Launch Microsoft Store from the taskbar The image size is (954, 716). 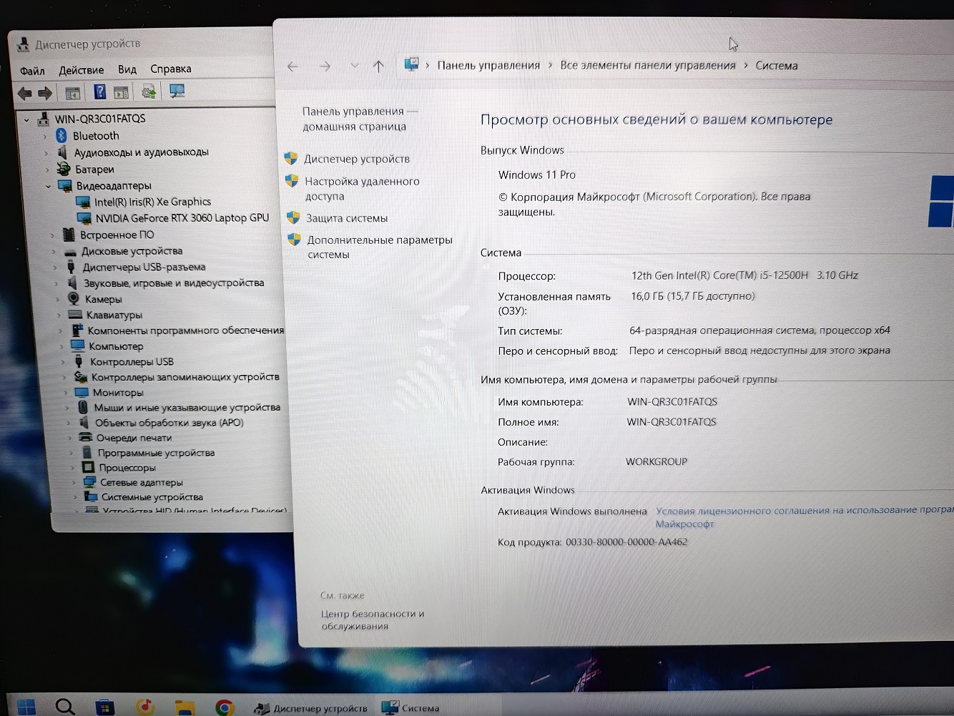[105, 707]
